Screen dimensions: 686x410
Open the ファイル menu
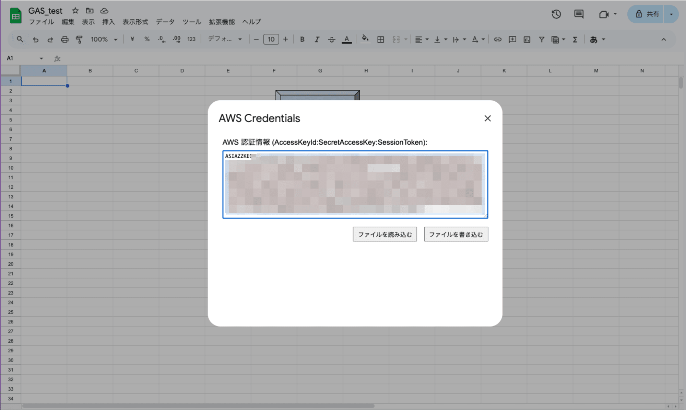41,22
